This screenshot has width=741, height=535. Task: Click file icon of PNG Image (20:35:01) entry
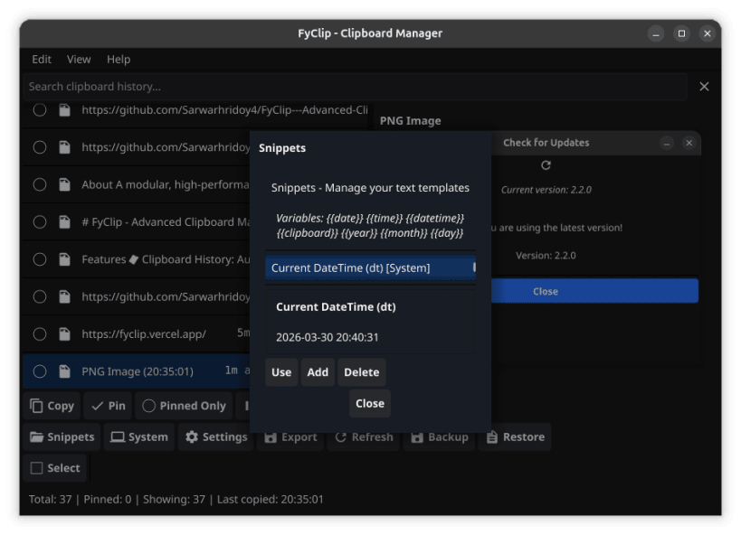(x=65, y=371)
